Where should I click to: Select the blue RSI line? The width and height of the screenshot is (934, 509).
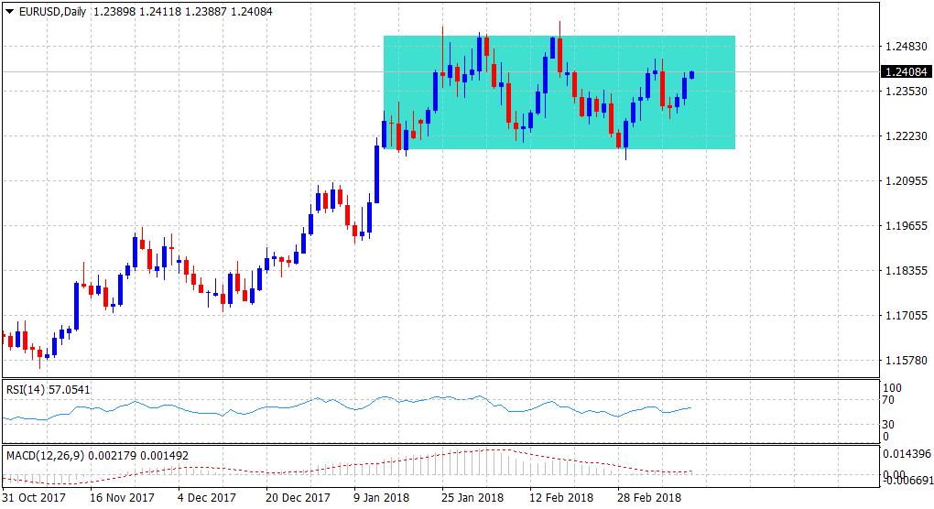click(347, 408)
